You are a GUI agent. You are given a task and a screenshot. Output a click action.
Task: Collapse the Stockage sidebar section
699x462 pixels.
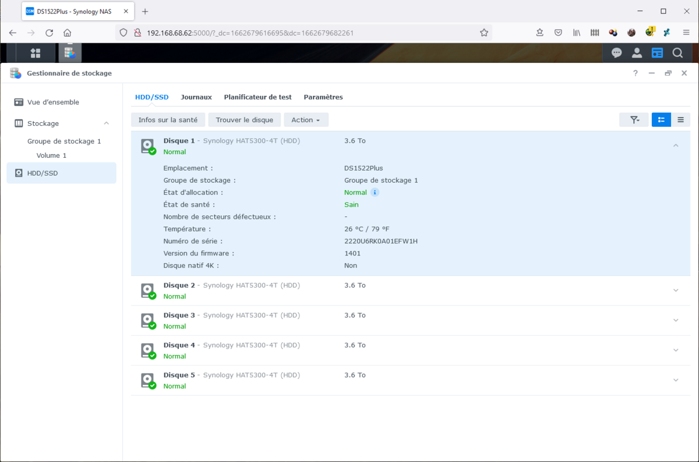click(106, 123)
